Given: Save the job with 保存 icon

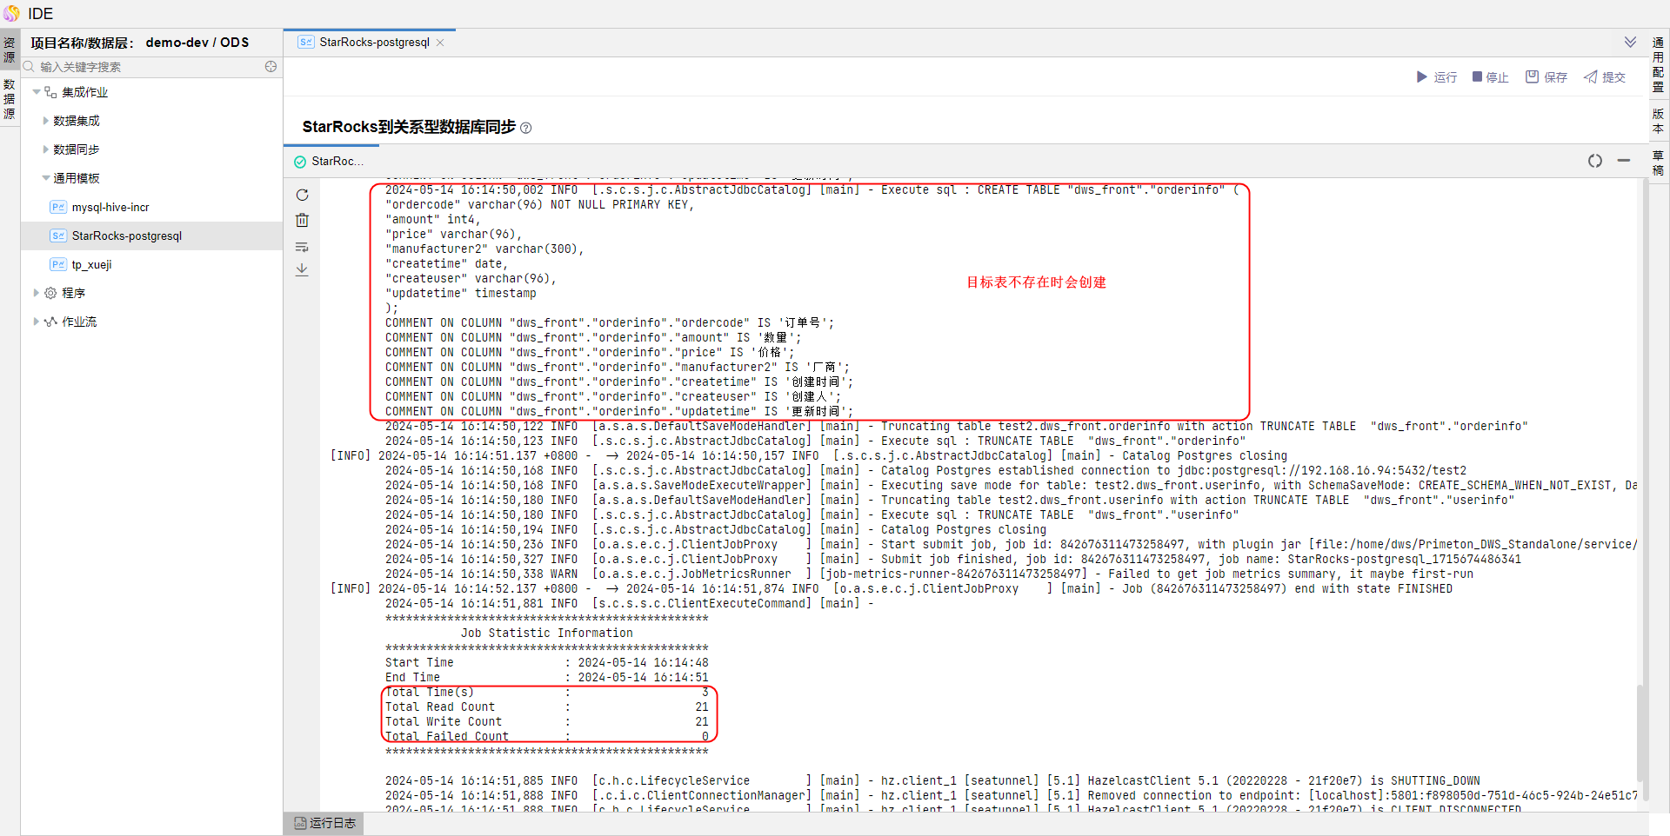Looking at the screenshot, I should point(1546,77).
